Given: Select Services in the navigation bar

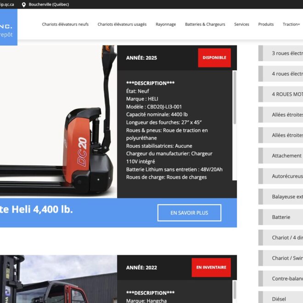Looking at the screenshot, I should (x=241, y=24).
